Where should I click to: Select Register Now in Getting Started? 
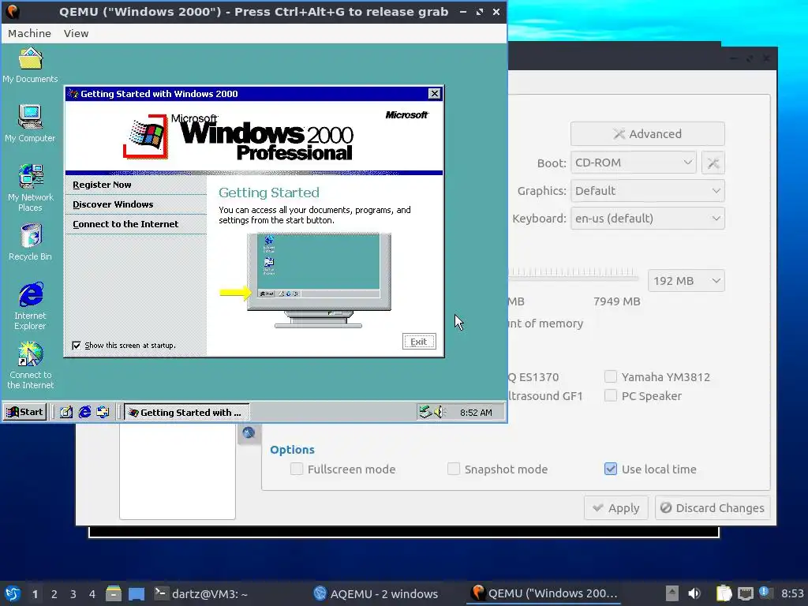point(102,185)
